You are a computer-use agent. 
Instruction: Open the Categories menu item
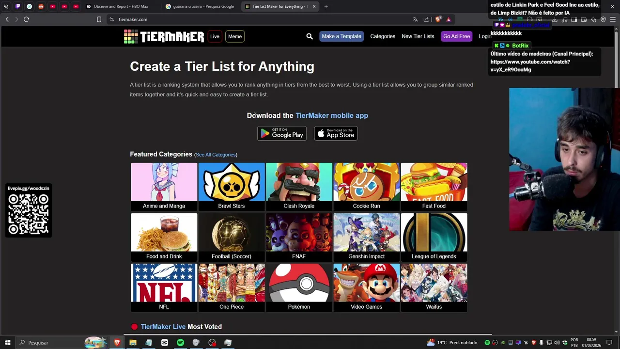coord(383,36)
